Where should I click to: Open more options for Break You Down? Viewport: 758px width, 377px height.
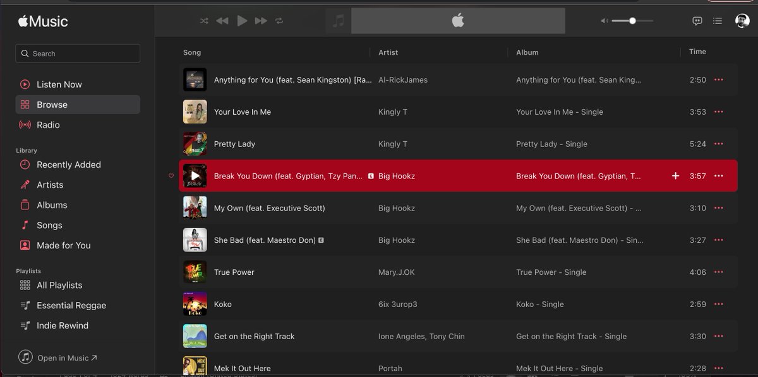pyautogui.click(x=718, y=176)
